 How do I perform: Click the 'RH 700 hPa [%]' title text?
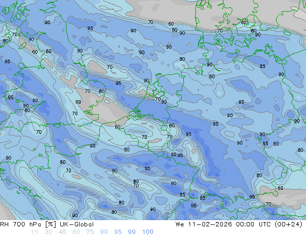(x=28, y=224)
